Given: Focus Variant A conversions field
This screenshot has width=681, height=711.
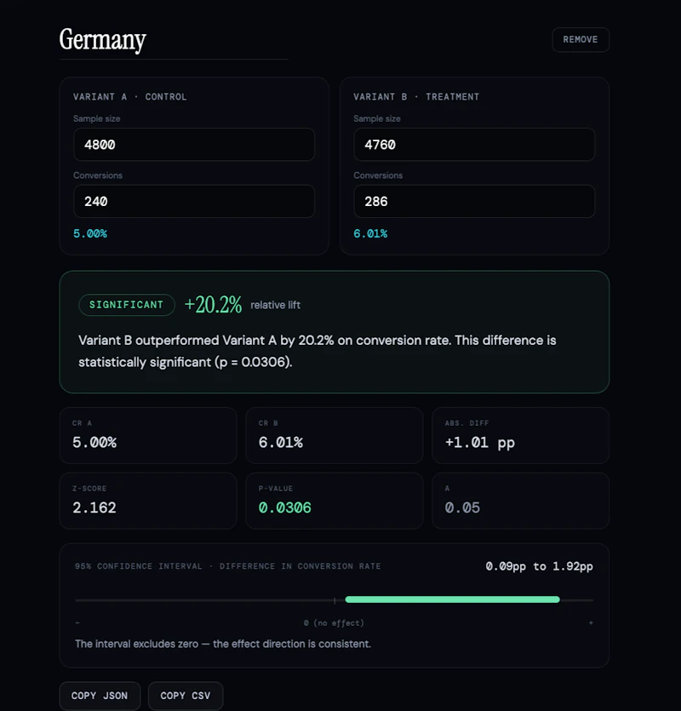Looking at the screenshot, I should [x=194, y=201].
